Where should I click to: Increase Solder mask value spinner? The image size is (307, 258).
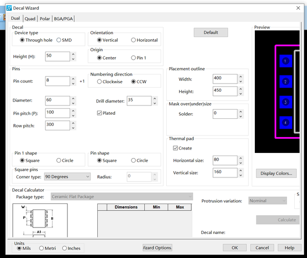(x=241, y=111)
